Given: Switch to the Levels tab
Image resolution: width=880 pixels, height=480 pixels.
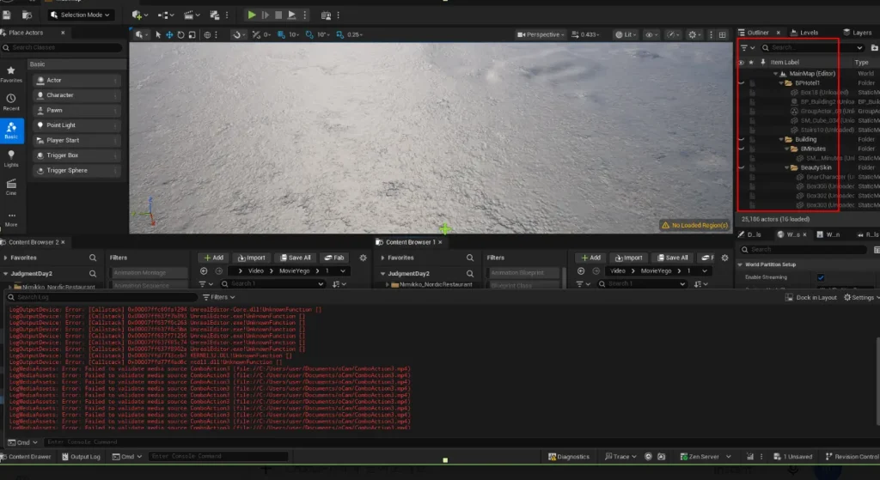Looking at the screenshot, I should point(804,33).
